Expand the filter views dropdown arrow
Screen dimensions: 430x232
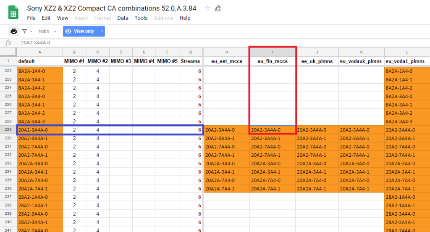31,32
